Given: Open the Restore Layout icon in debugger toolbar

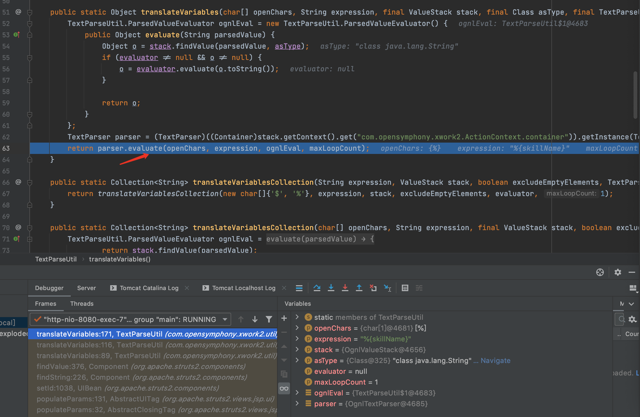Looking at the screenshot, I should tap(633, 288).
